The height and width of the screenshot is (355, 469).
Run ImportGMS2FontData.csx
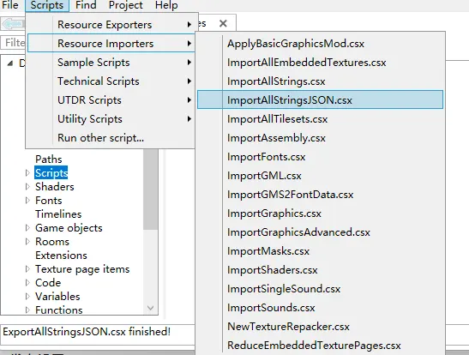[320, 195]
